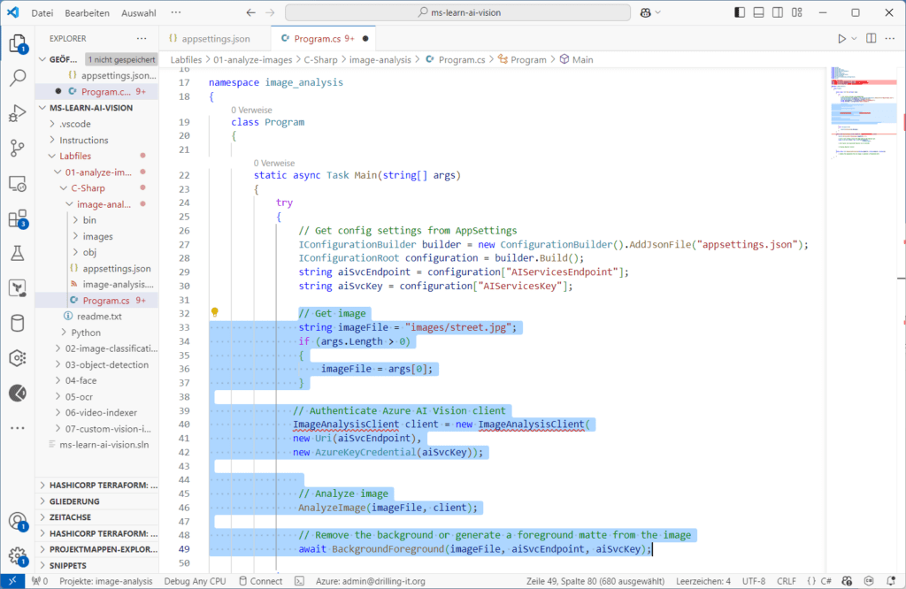Click the ms-learn-ai-vision command center search field
Screen dimensions: 906x589
tap(457, 12)
